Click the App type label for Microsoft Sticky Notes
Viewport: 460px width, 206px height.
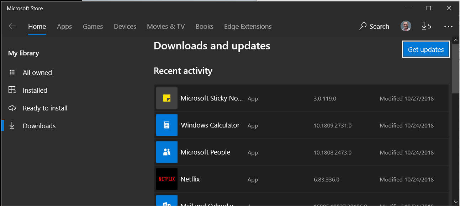click(x=253, y=99)
